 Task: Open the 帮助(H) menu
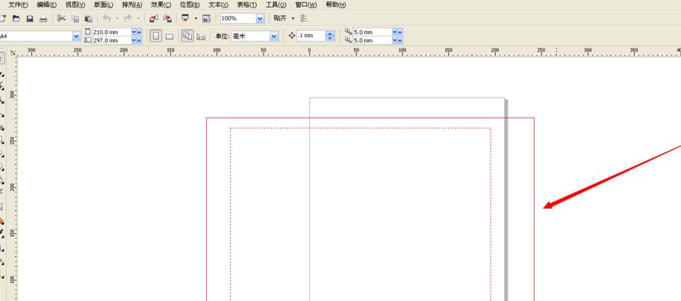[335, 4]
